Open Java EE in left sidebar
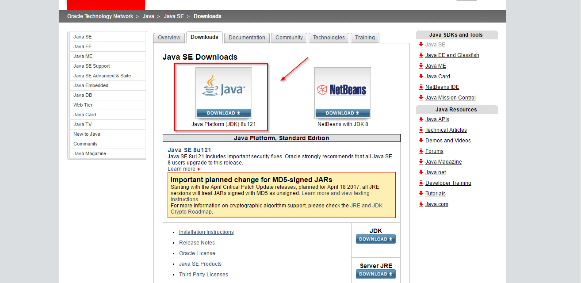The width and height of the screenshot is (581, 283). coord(107,46)
